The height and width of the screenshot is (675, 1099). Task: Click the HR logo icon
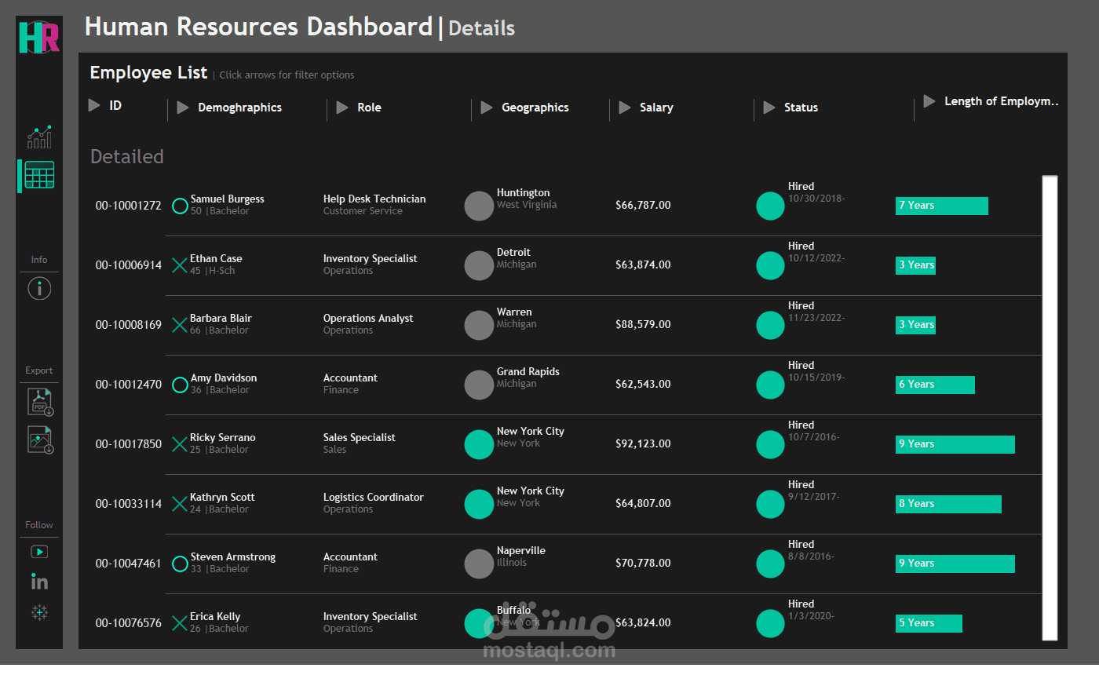point(39,37)
